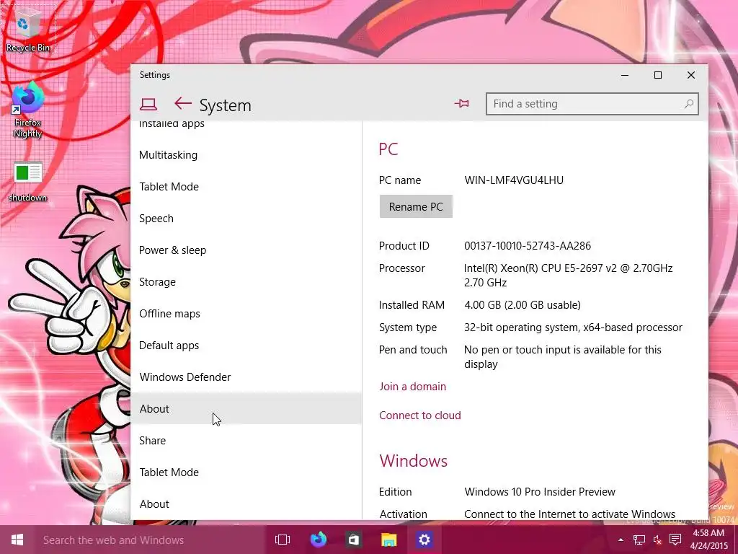Click the taskbar clock showing 4:58 AM

tap(709, 540)
